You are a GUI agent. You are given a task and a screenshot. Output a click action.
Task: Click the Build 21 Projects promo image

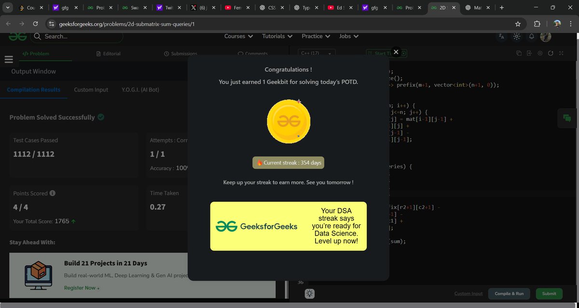click(x=38, y=276)
